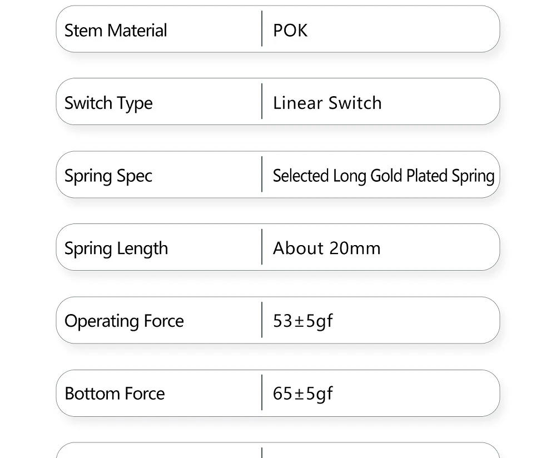The height and width of the screenshot is (458, 556).
Task: Click the divider in the Switch Type row
Action: click(262, 102)
